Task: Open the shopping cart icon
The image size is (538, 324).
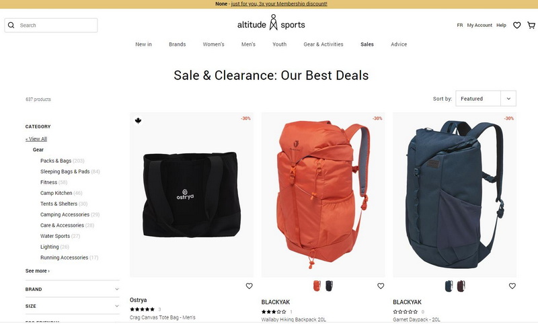Action: coord(531,26)
